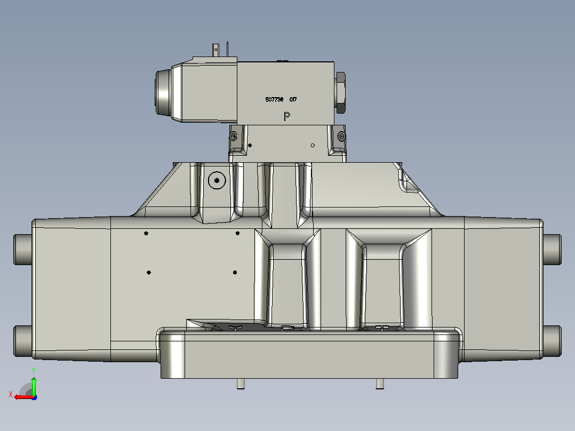Image resolution: width=575 pixels, height=431 pixels.
Task: Pick the circled hole on the main housing
Action: tap(217, 180)
